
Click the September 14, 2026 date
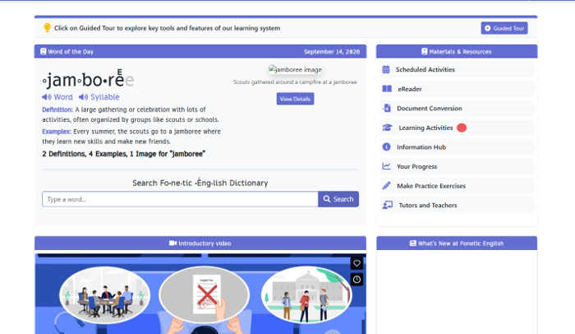[332, 52]
